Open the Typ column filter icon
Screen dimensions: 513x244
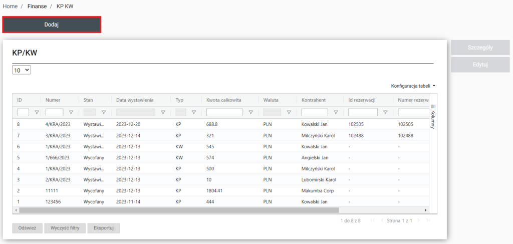click(x=193, y=113)
